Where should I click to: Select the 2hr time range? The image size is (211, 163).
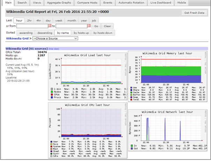coord(29,21)
